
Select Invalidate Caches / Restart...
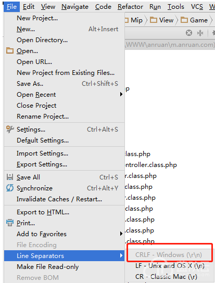tap(59, 199)
